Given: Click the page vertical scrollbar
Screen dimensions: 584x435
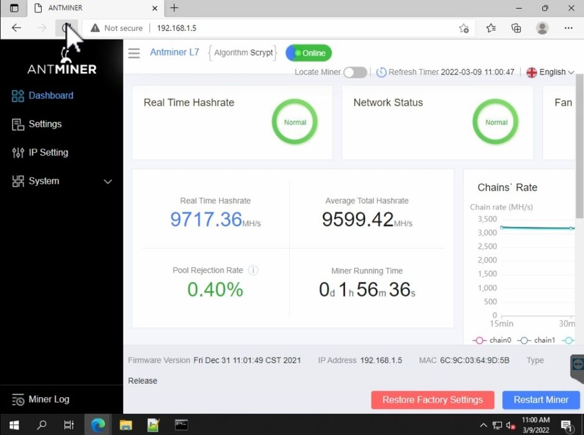Looking at the screenshot, I should pyautogui.click(x=580, y=146).
